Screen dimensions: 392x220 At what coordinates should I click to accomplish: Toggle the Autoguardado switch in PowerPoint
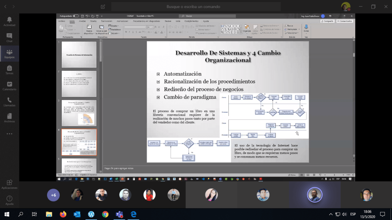click(x=76, y=16)
